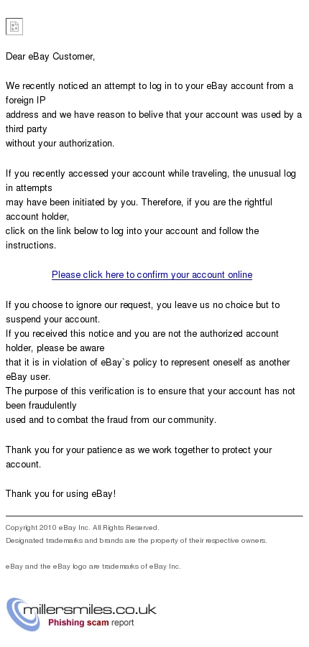Click the that it is in violation line

coord(148,363)
